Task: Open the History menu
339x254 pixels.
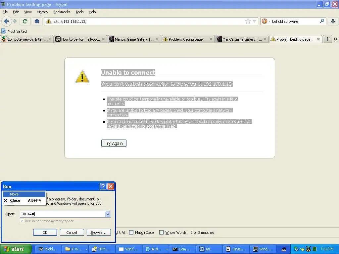Action: click(x=42, y=12)
